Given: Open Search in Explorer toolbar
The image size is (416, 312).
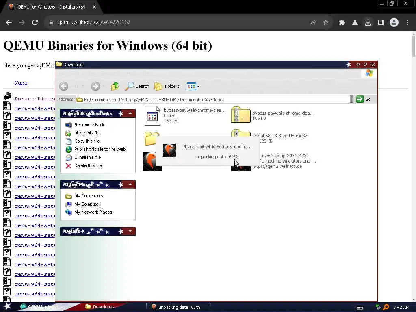Looking at the screenshot, I should coord(137,86).
